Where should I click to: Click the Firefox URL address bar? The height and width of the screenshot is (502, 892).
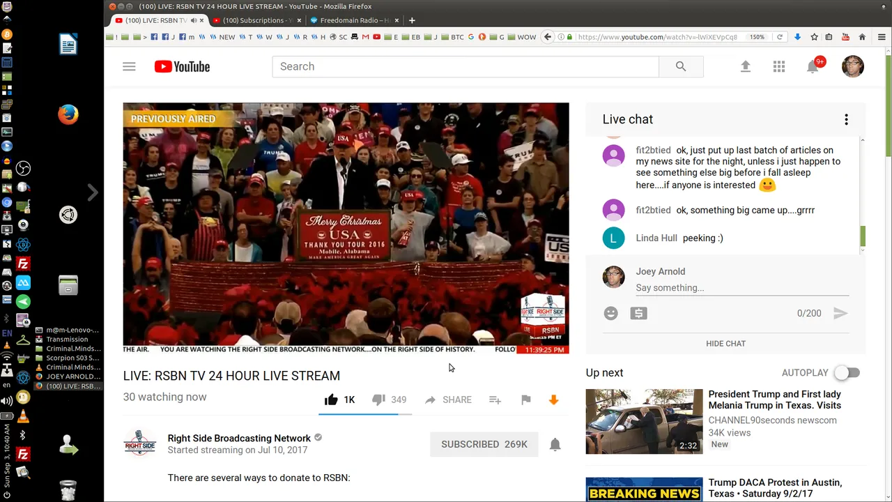(659, 37)
